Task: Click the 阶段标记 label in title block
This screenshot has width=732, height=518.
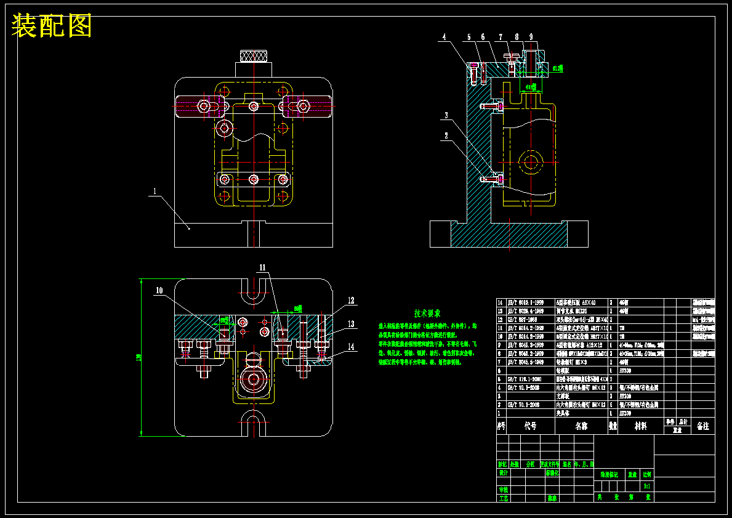Action: click(609, 474)
